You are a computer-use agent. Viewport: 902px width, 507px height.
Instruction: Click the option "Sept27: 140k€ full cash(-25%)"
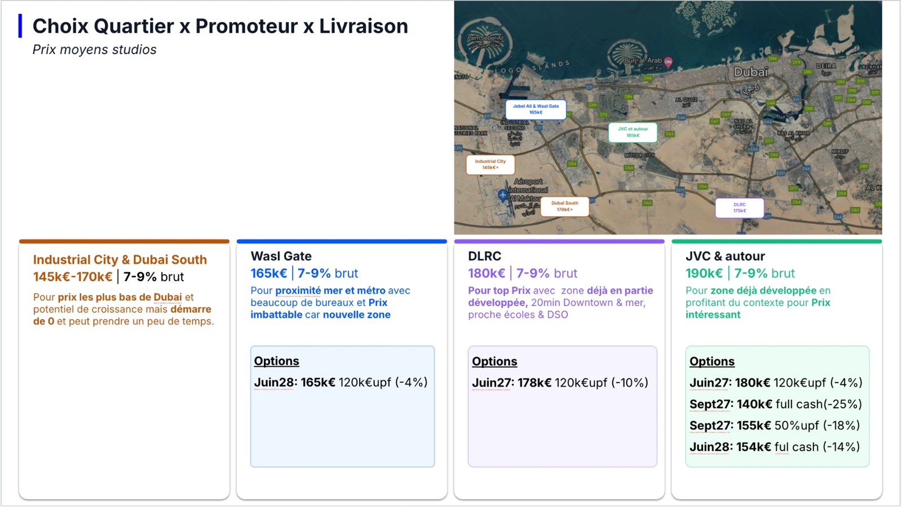776,404
